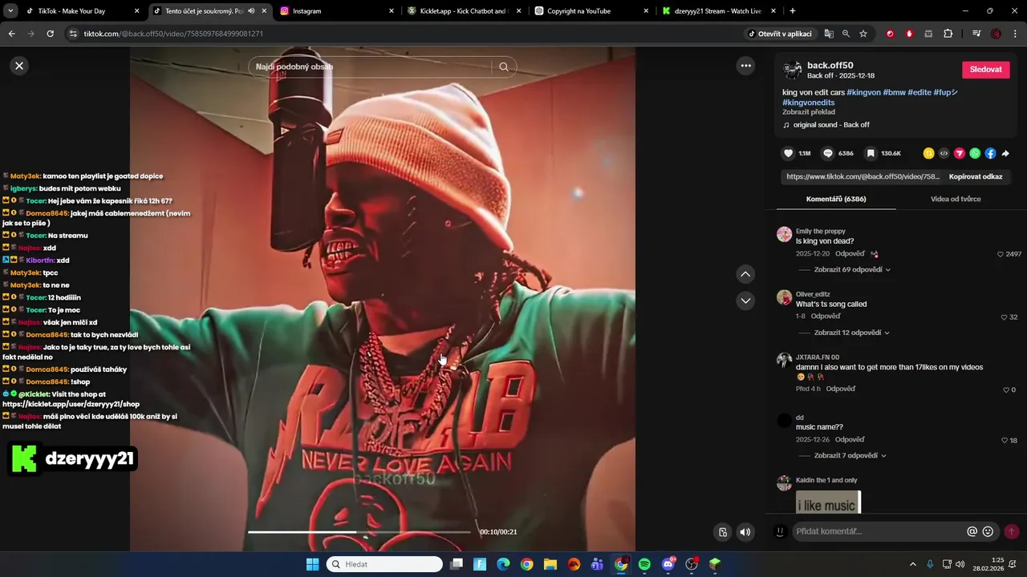Open back.off50 profile name

[830, 66]
